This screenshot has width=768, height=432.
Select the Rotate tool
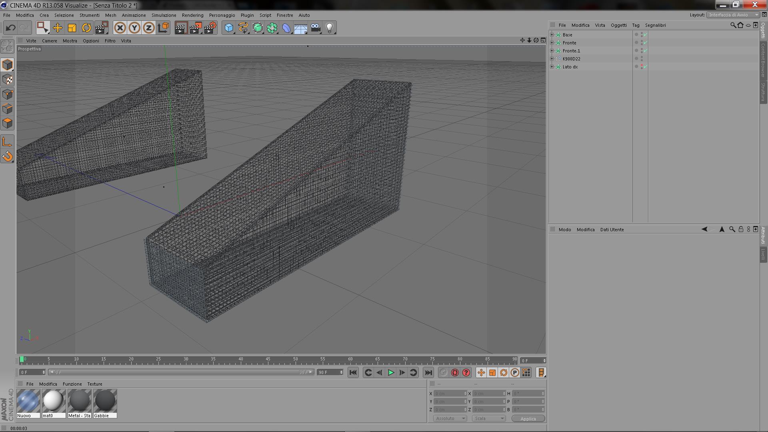[86, 28]
